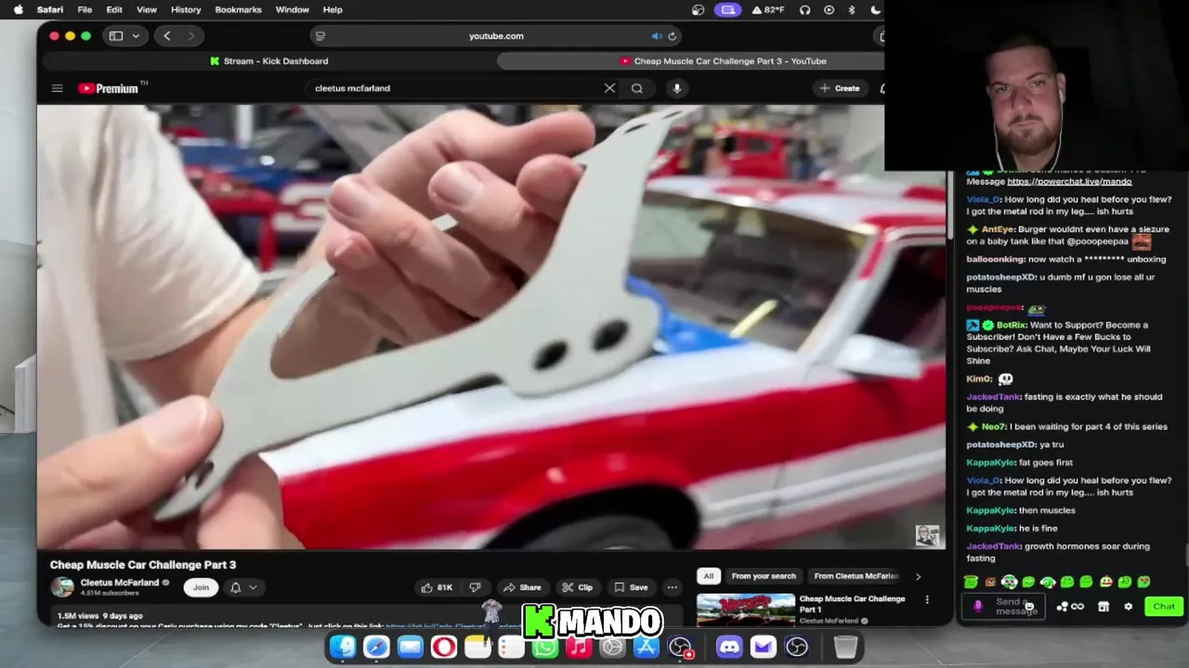Open Safari tab group dropdown chevron
The height and width of the screenshot is (668, 1189).
(x=136, y=36)
